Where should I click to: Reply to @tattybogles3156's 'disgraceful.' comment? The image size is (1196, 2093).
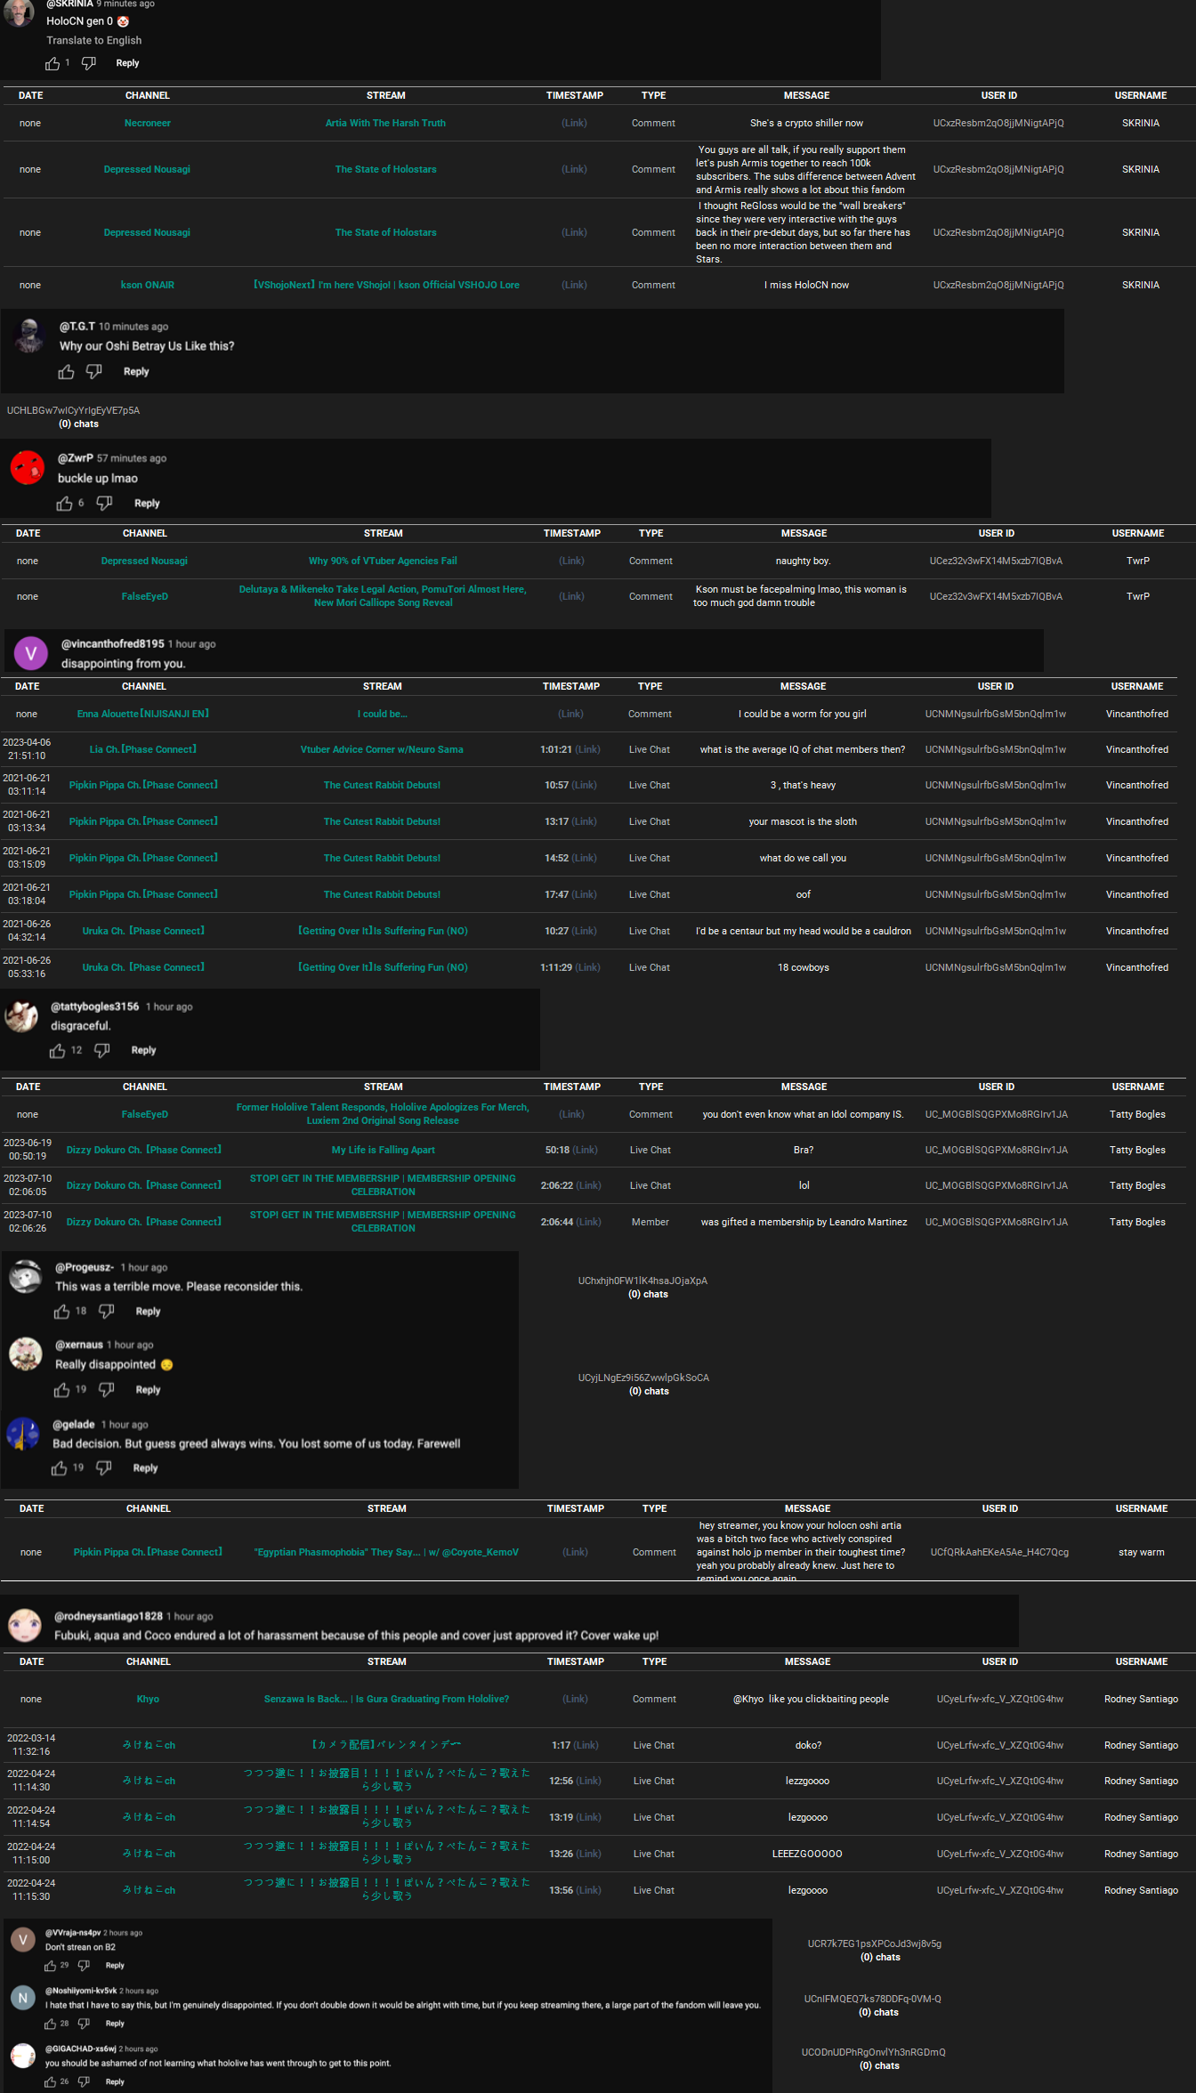pyautogui.click(x=143, y=1051)
